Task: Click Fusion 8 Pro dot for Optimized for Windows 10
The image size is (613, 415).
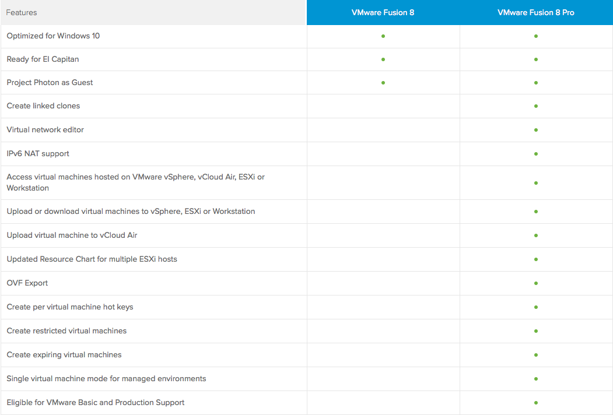Action: click(536, 36)
